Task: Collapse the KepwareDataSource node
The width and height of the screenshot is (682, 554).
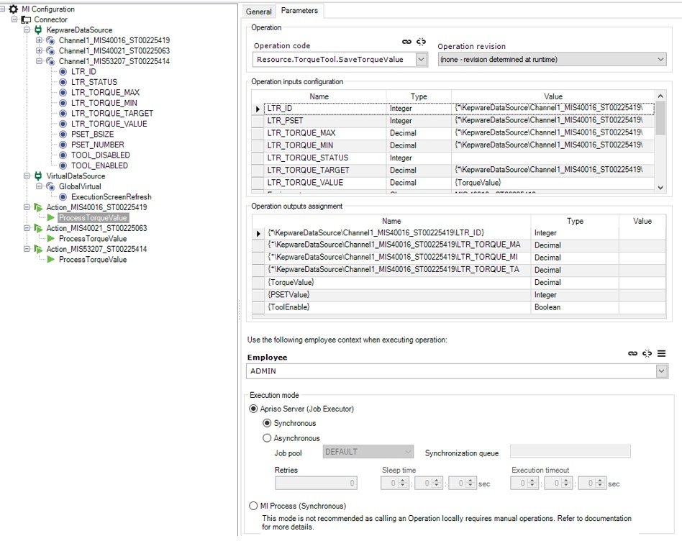Action: 27,30
